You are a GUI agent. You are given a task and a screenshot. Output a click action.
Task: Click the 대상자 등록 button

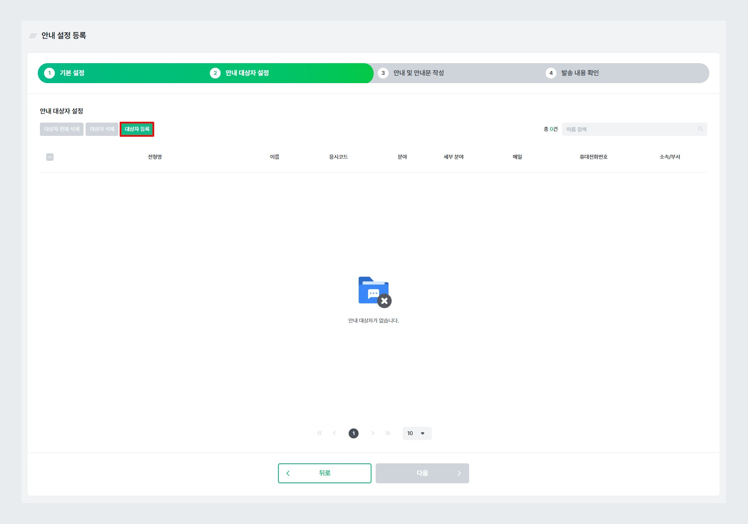point(137,129)
